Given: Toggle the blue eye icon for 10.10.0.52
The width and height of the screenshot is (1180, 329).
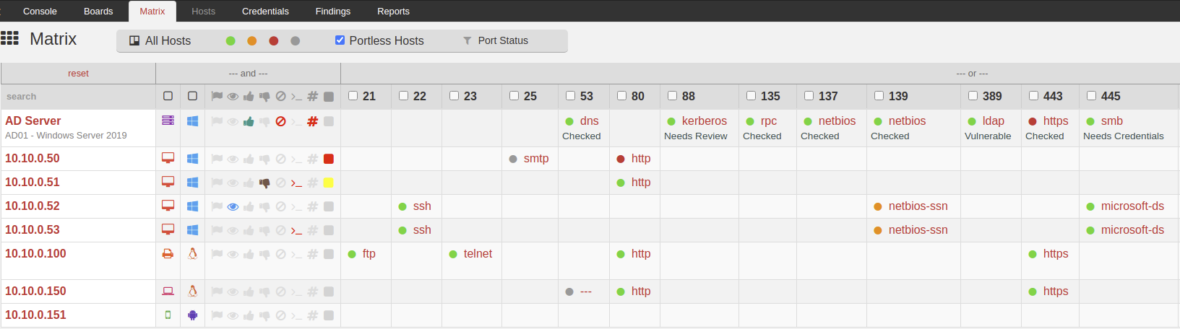Looking at the screenshot, I should click(x=233, y=206).
